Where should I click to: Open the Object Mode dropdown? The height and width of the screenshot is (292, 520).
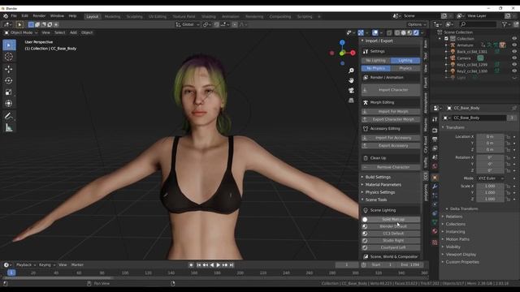tap(21, 32)
